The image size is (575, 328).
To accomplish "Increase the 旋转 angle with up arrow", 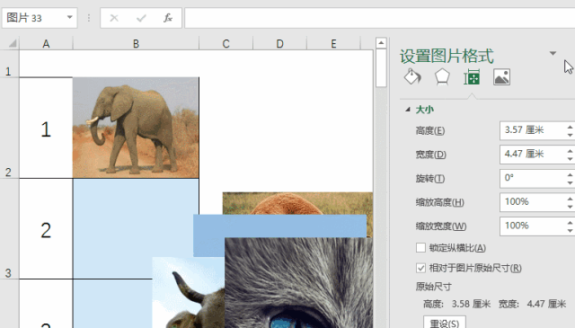I will click(x=570, y=174).
